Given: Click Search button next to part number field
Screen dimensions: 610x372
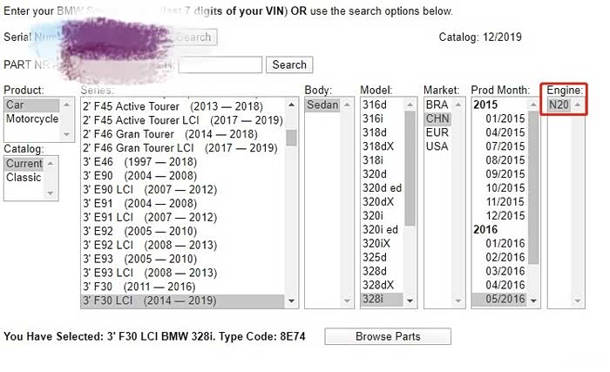Looking at the screenshot, I should (288, 64).
